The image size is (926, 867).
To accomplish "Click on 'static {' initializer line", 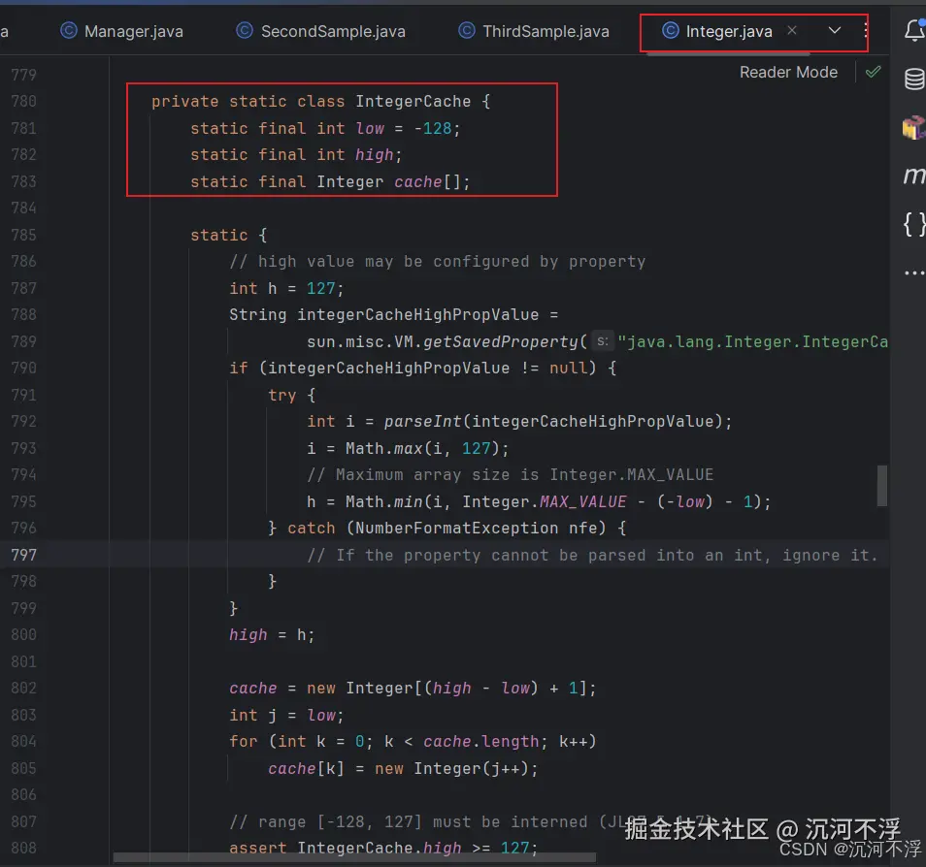I will 229,235.
